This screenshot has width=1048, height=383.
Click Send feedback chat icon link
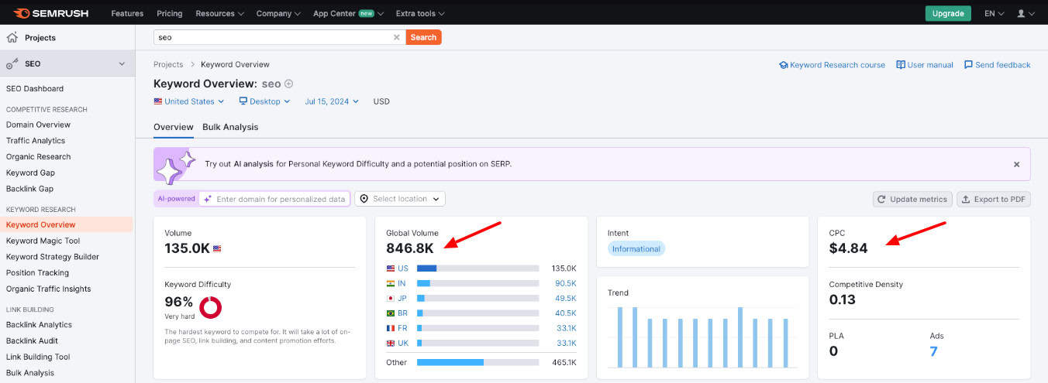[x=968, y=65]
